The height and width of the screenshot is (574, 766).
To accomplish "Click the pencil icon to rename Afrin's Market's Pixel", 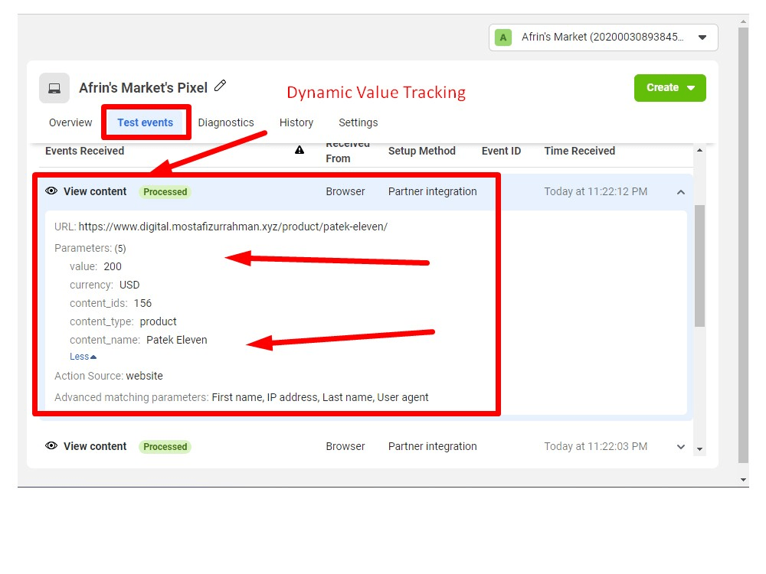I will (221, 86).
